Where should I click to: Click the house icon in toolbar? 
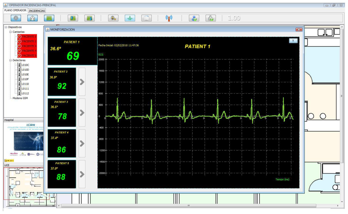pos(32,18)
